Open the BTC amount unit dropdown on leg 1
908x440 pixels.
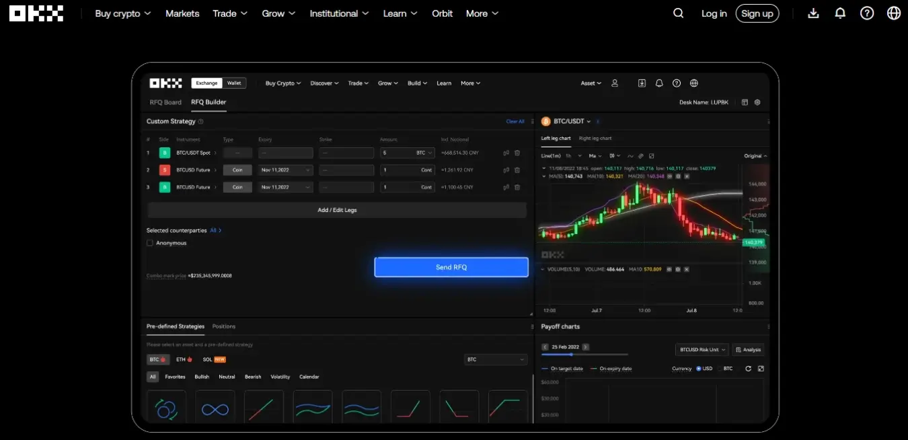click(x=424, y=153)
